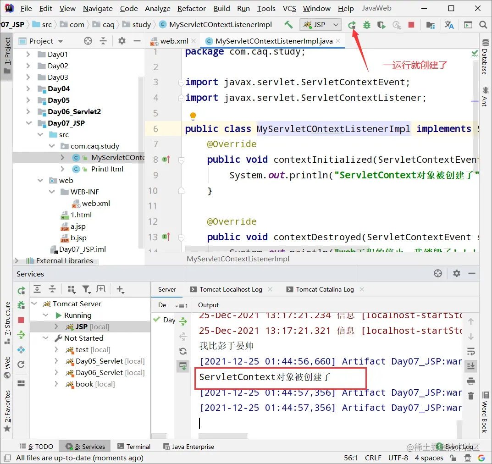Click the red Stop icon in Services sidebar
Image resolution: width=492 pixels, height=464 pixels.
[21, 320]
